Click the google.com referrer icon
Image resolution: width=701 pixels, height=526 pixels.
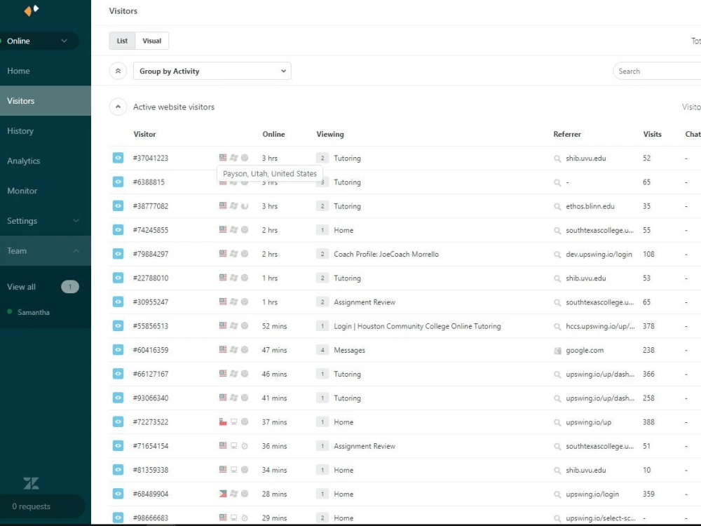tap(557, 350)
